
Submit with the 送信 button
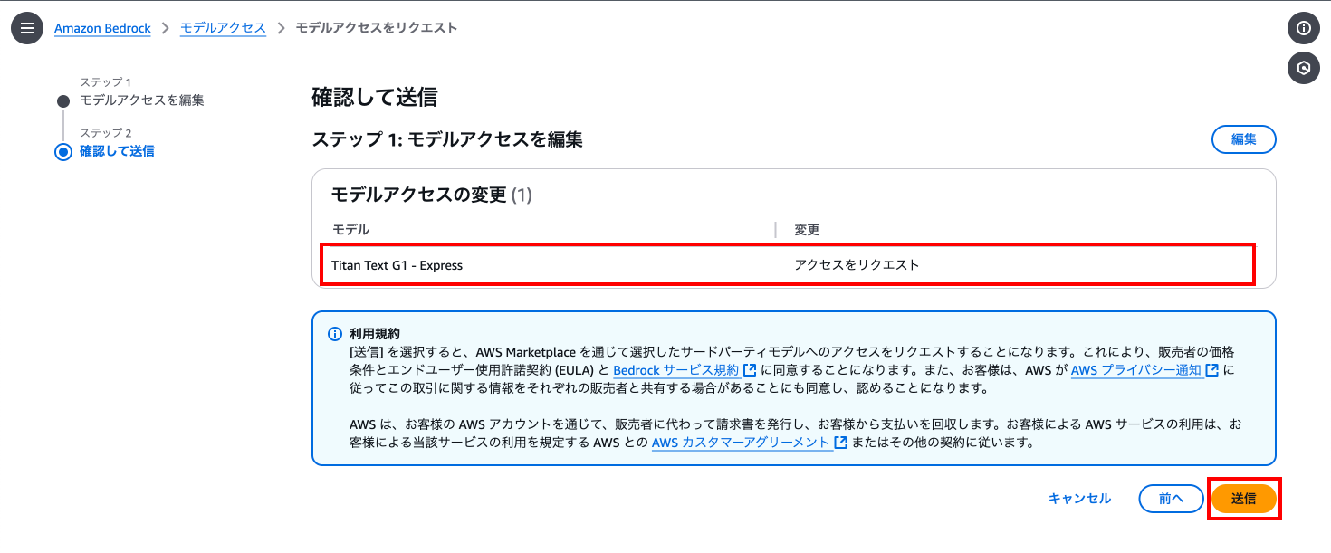pos(1244,499)
